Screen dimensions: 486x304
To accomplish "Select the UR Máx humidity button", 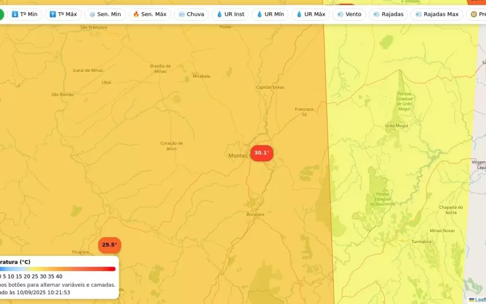I will [310, 14].
